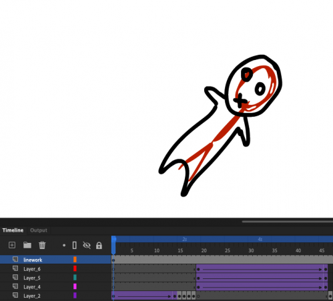The width and height of the screenshot is (333, 301).
Task: Toggle show all layers as outlines
Action: [75, 245]
